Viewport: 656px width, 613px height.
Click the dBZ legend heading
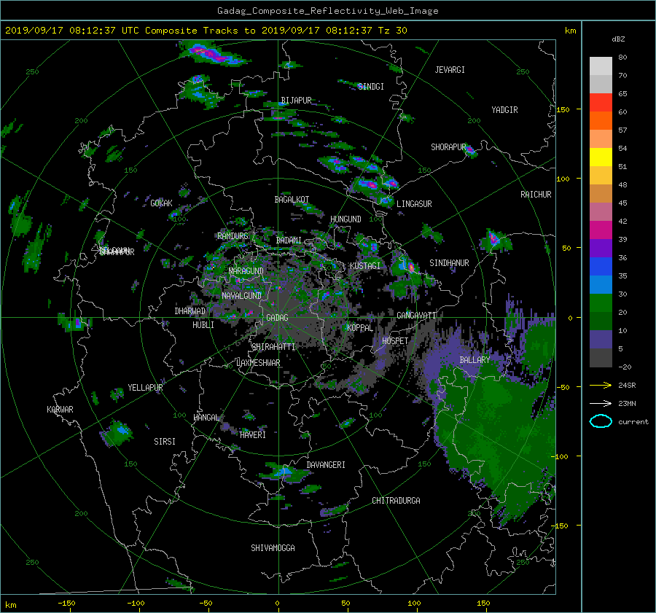tap(618, 39)
